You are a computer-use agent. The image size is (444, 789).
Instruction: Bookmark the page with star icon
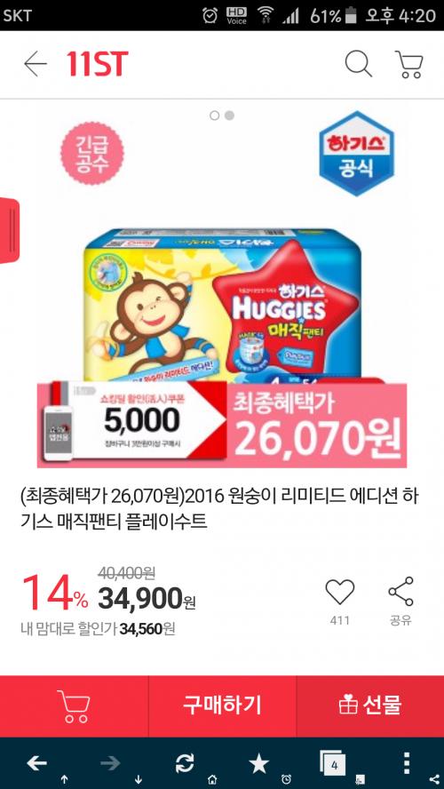[259, 764]
